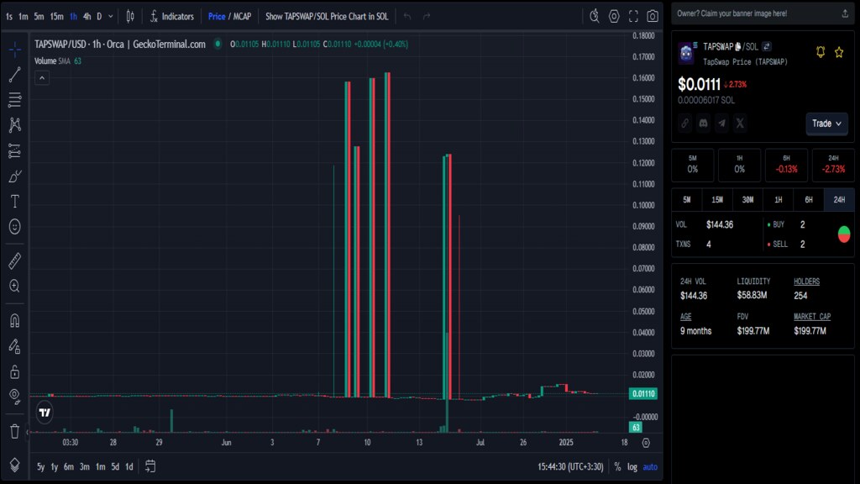Open the token's X profile link
Image resolution: width=860 pixels, height=484 pixels.
(x=740, y=123)
